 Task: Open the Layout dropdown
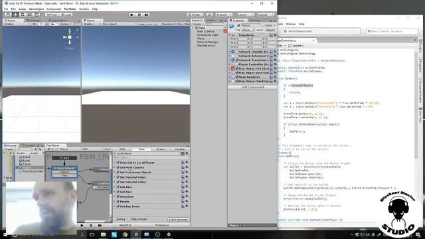[x=266, y=15]
